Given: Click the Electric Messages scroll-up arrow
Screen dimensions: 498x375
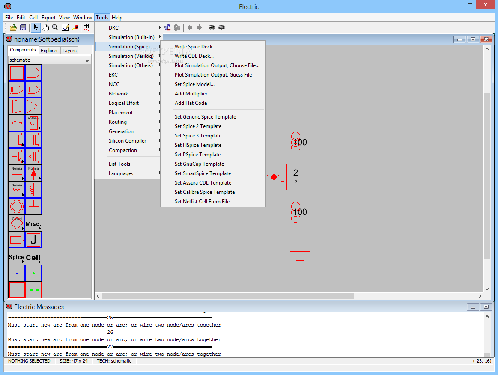Looking at the screenshot, I should [x=487, y=316].
